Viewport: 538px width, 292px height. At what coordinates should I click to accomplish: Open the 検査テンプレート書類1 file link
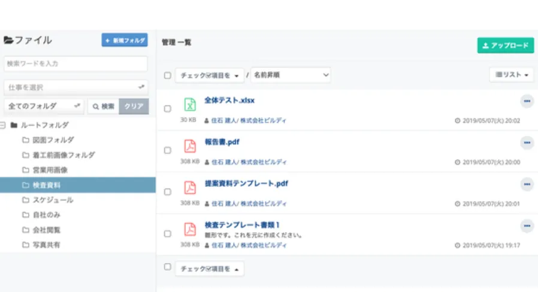click(242, 225)
